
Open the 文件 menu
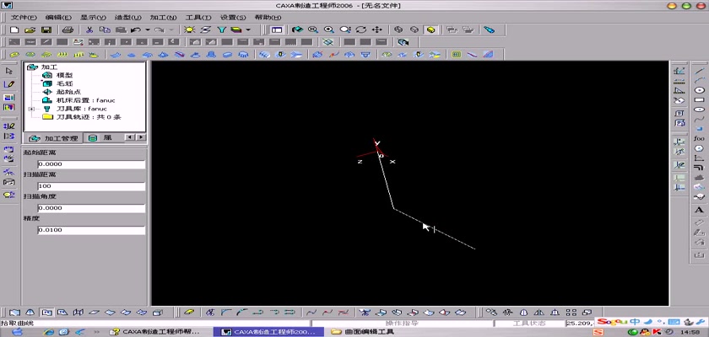pyautogui.click(x=24, y=18)
